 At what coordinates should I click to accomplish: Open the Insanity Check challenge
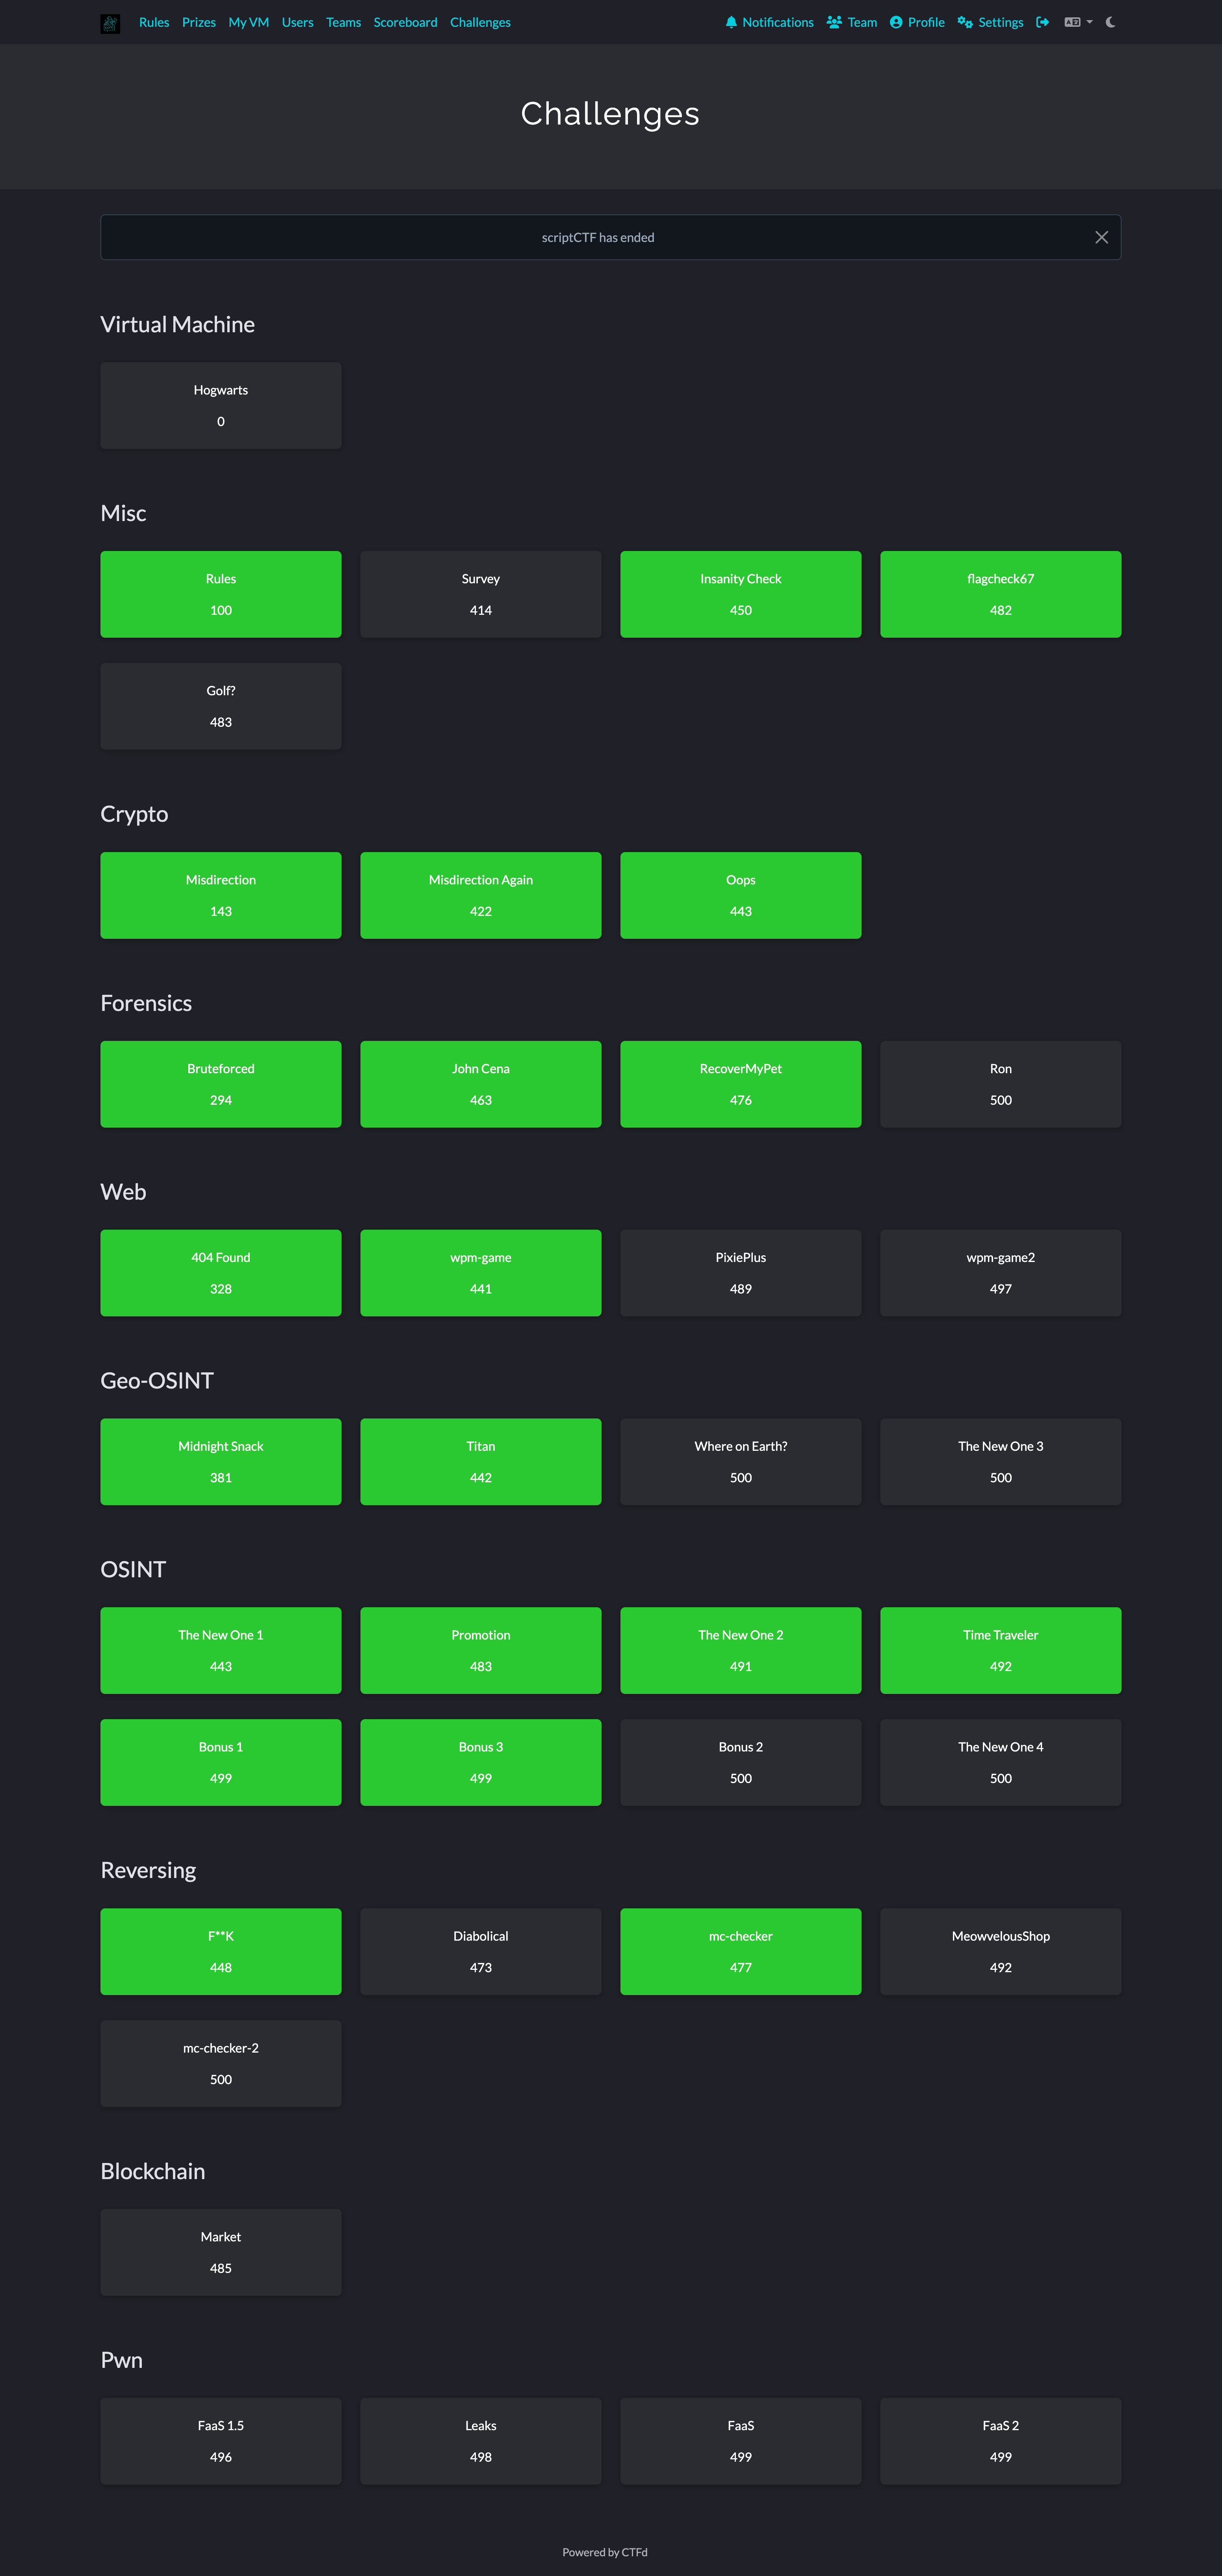(740, 594)
